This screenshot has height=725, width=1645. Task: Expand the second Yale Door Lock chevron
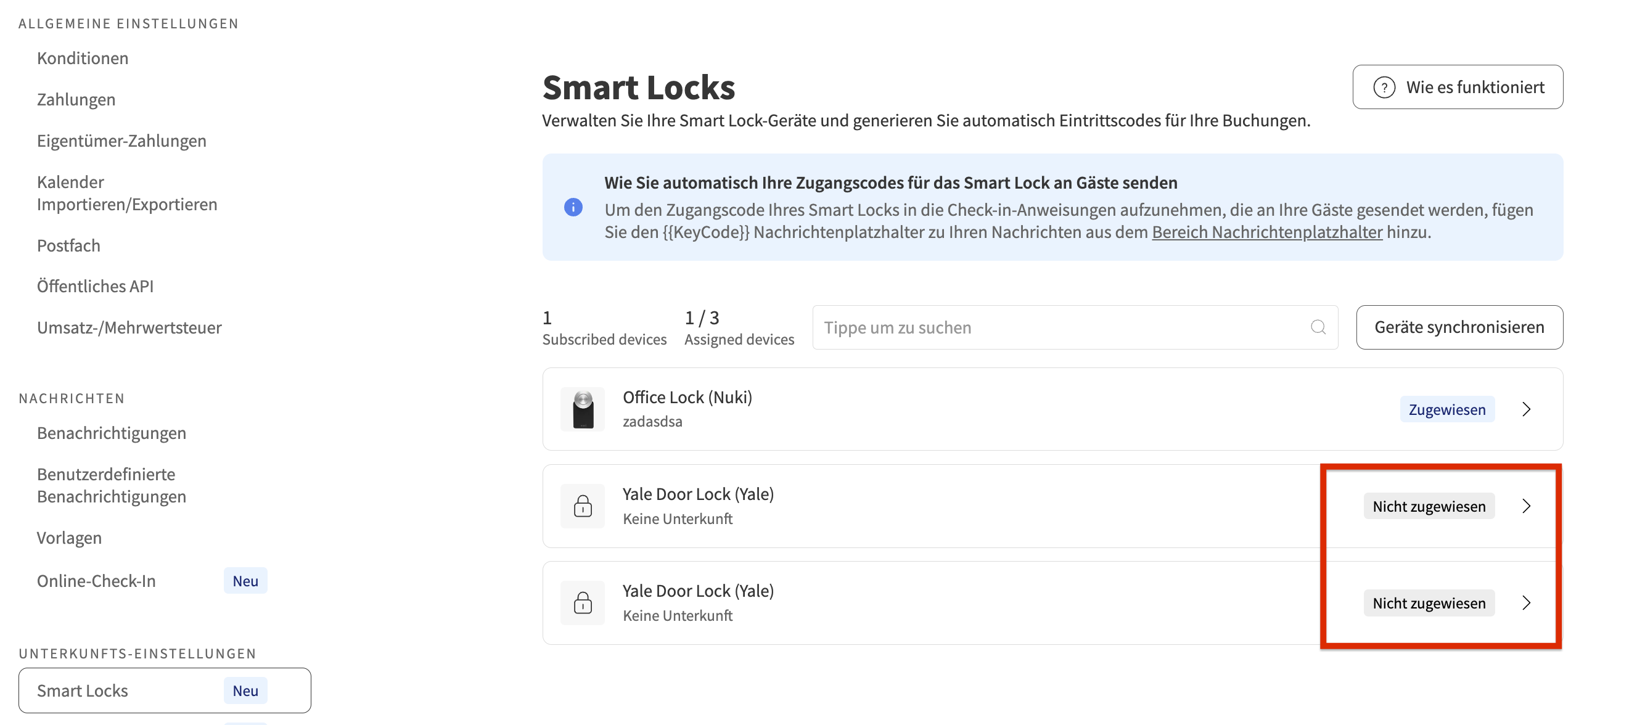click(1526, 602)
